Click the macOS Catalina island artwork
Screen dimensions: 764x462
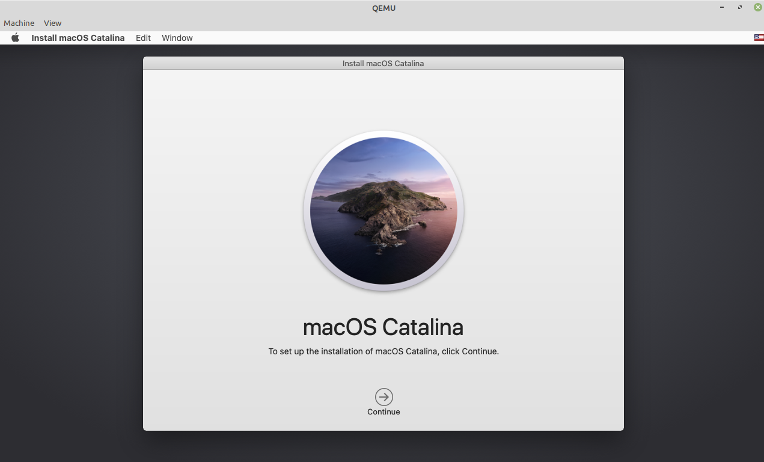click(x=383, y=211)
